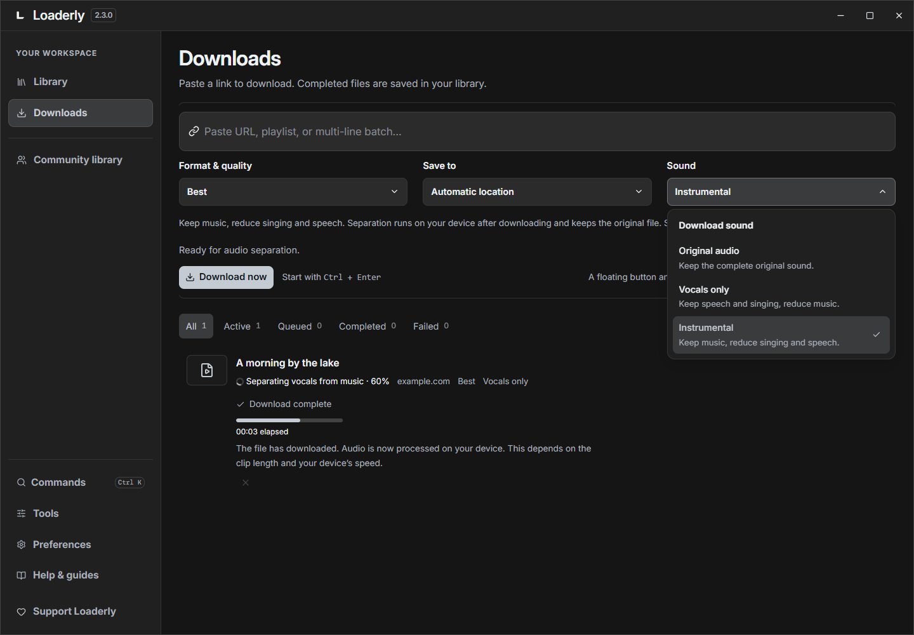Image resolution: width=914 pixels, height=635 pixels.
Task: Switch to the All tab
Action: pos(196,326)
